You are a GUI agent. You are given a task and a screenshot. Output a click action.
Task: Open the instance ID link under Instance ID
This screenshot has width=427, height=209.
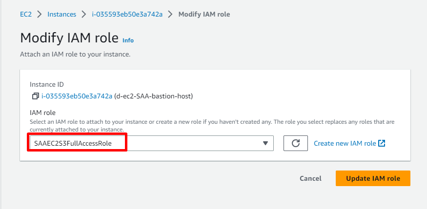[x=77, y=96]
